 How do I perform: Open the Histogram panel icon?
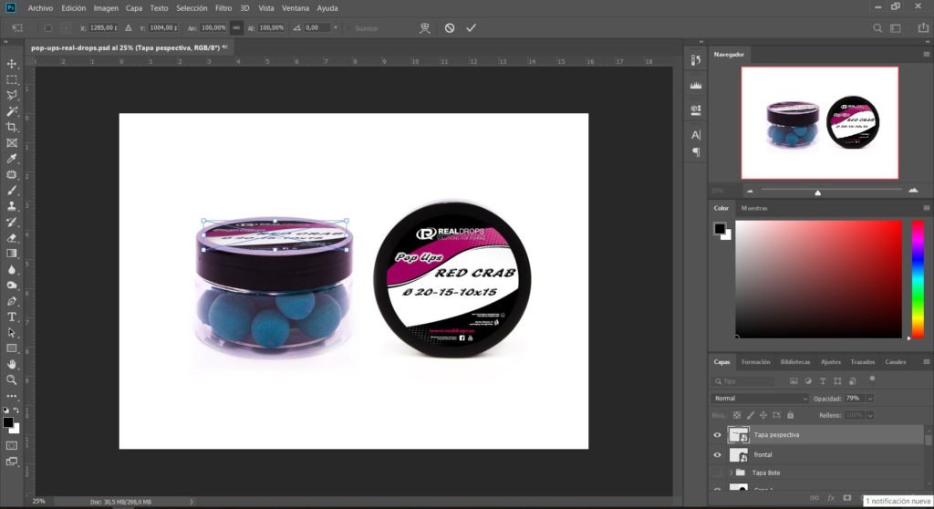[696, 85]
